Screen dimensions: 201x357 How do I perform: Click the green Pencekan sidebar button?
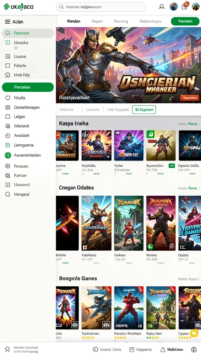pyautogui.click(x=28, y=87)
